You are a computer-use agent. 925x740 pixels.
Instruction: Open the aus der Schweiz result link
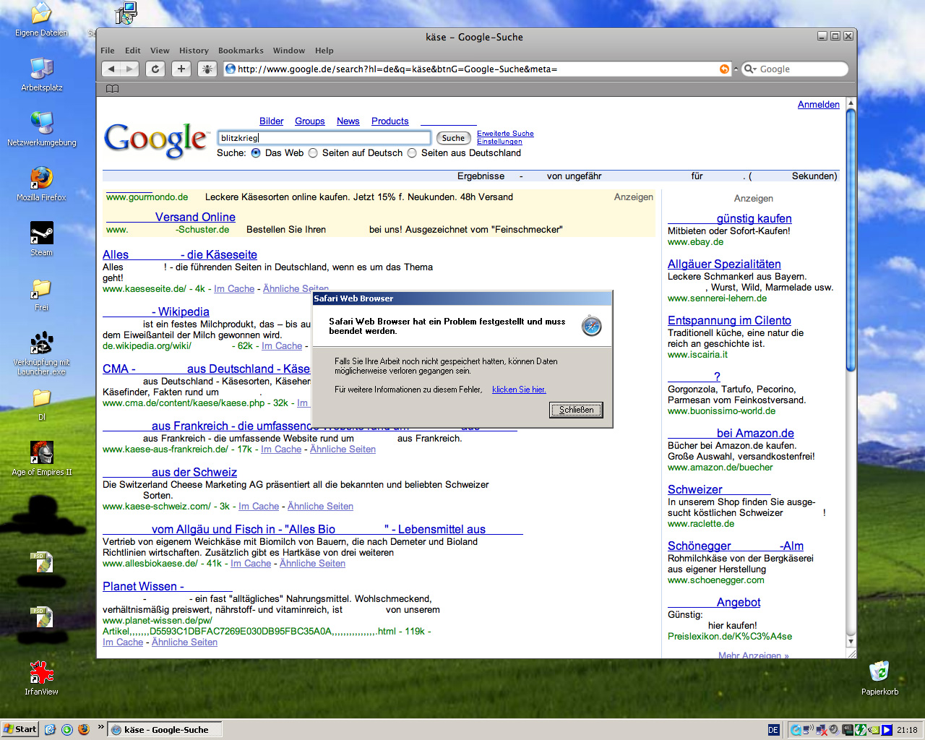point(170,472)
